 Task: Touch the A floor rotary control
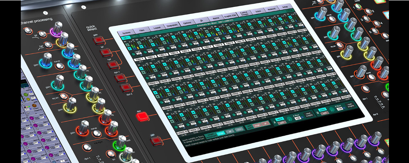click(x=290, y=119)
